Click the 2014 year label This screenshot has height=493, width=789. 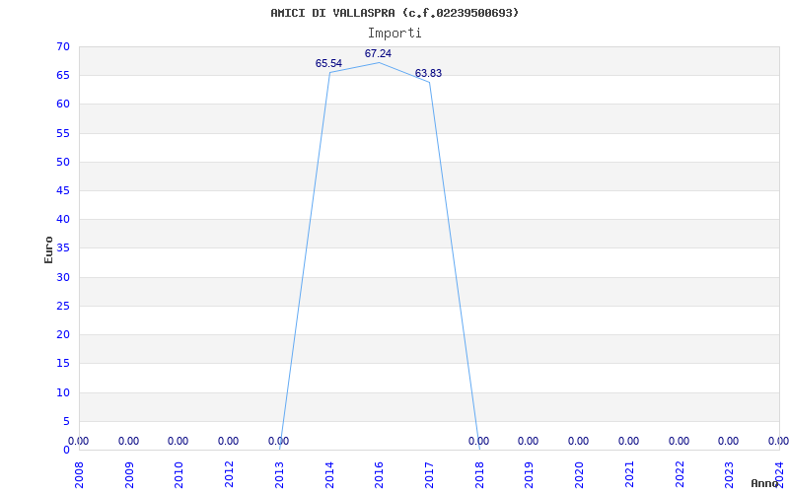pyautogui.click(x=329, y=474)
